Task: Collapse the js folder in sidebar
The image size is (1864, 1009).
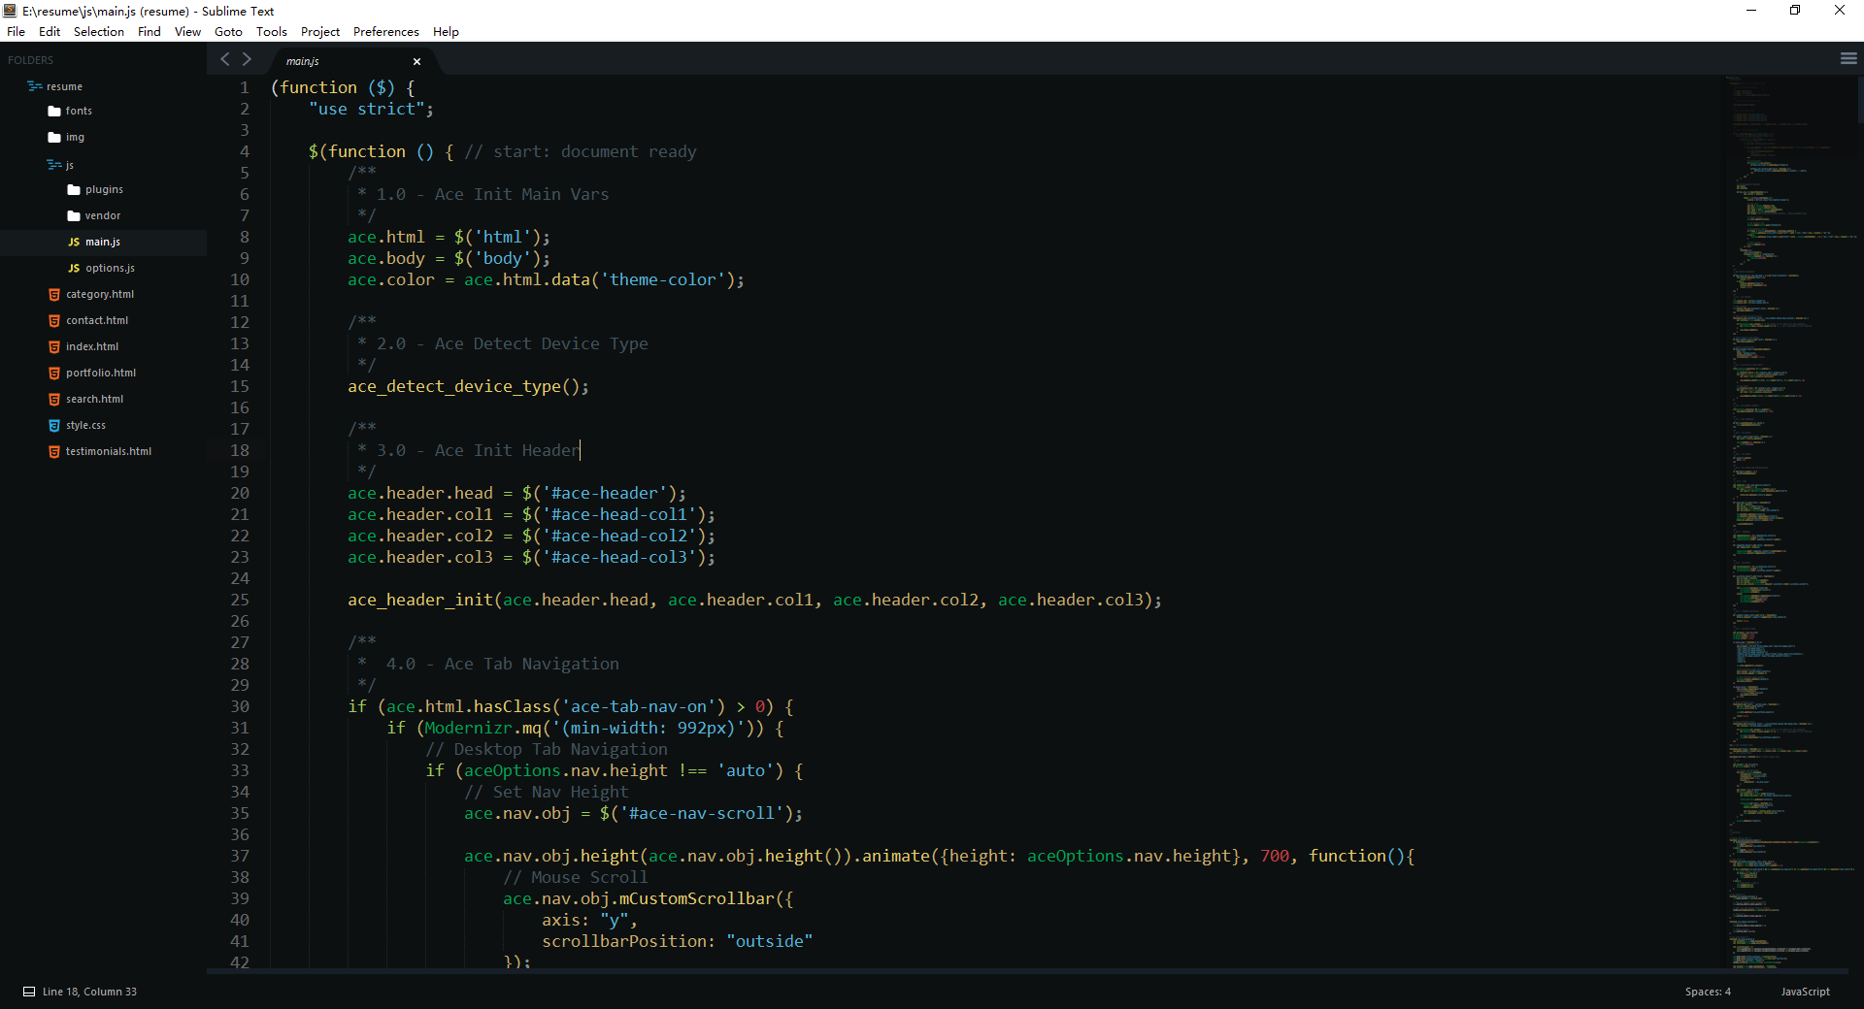Action: pyautogui.click(x=54, y=165)
